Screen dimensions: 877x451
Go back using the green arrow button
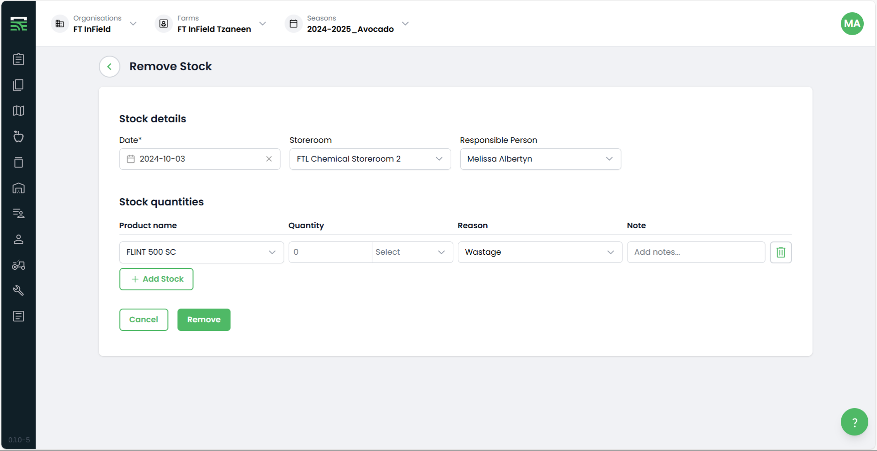point(110,67)
